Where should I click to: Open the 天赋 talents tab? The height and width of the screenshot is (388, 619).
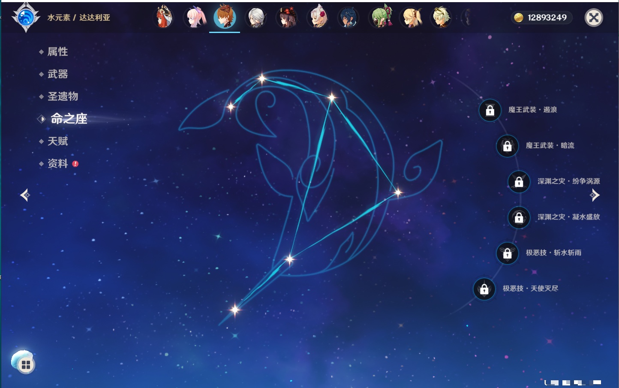click(57, 141)
